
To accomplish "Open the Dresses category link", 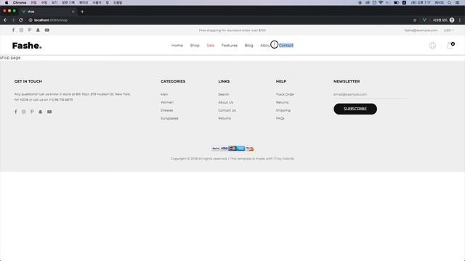I will pyautogui.click(x=166, y=110).
